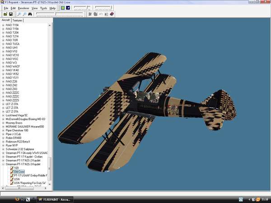This screenshot has width=271, height=203.
Task: Click the blue tray icon left of the arrow
Action: [241, 199]
